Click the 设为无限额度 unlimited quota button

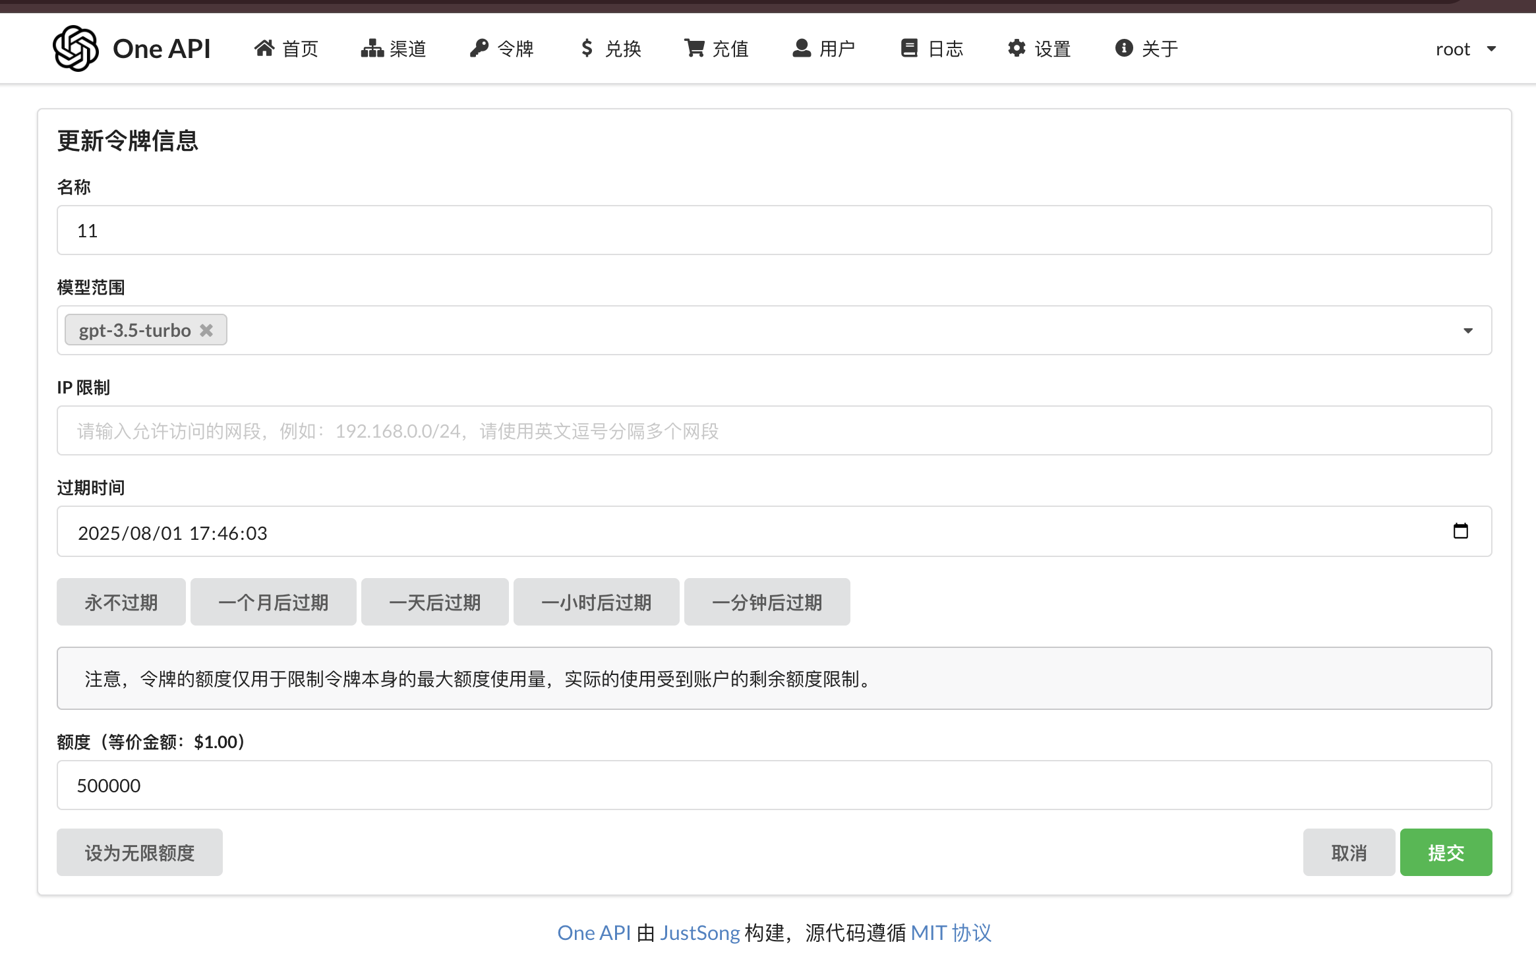[140, 852]
